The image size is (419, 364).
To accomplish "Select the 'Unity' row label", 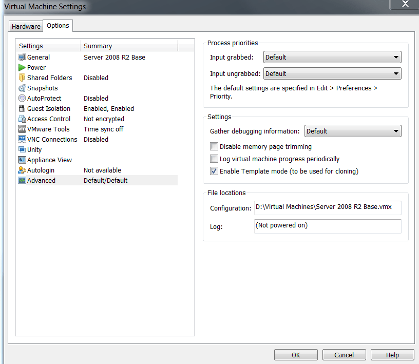I will 34,150.
